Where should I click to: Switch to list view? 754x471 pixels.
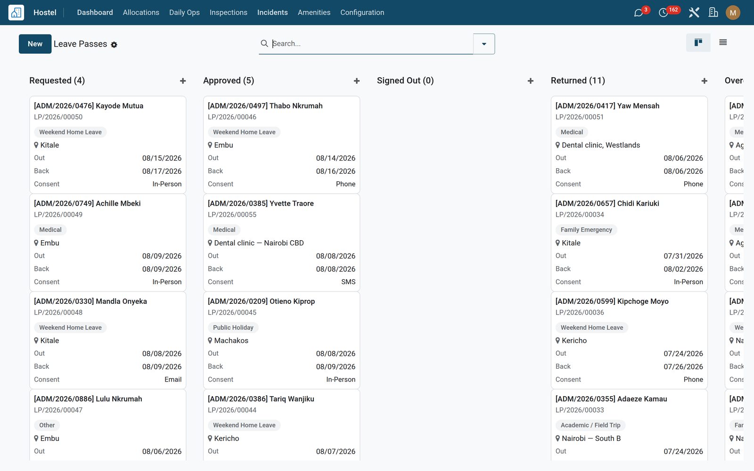tap(723, 43)
